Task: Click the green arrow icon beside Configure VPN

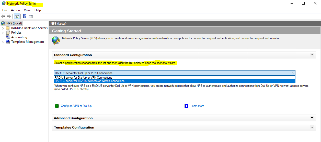Action: point(57,106)
